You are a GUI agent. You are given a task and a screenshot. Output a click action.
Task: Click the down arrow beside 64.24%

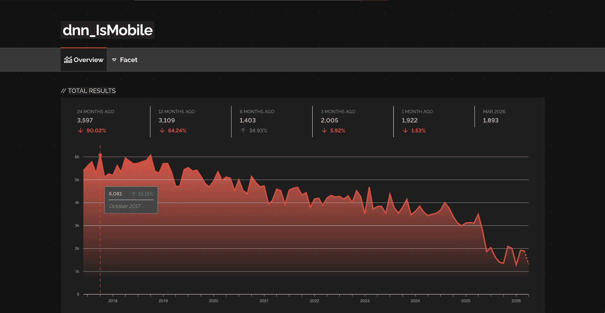click(162, 131)
